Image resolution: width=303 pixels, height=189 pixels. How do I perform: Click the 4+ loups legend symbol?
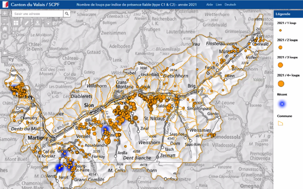click(281, 84)
